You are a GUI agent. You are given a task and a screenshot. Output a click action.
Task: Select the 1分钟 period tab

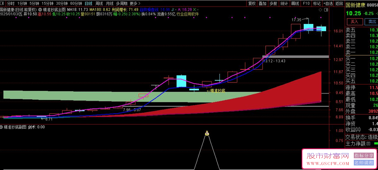[x=22, y=3]
